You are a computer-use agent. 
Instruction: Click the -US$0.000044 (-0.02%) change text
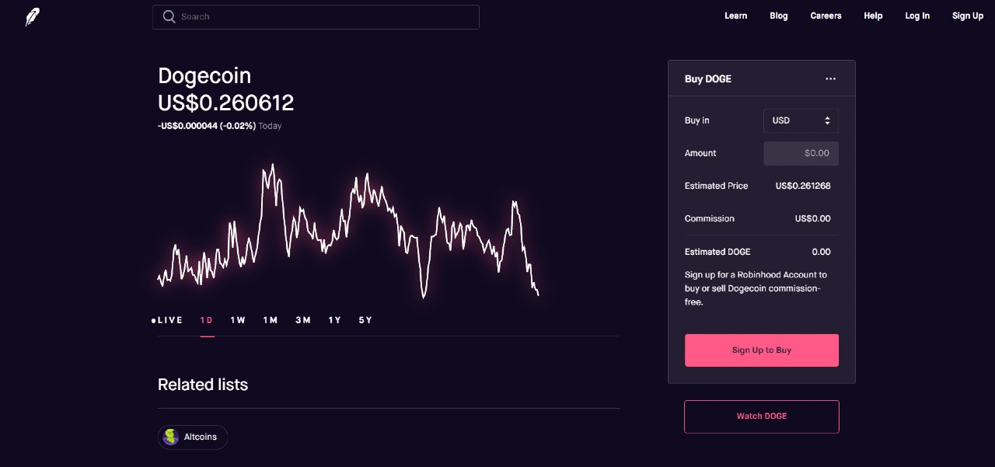207,126
